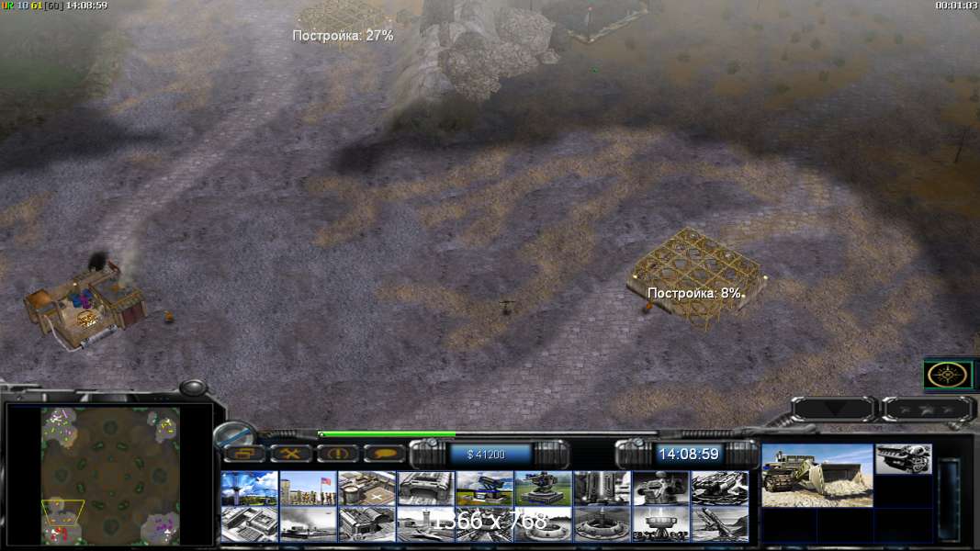Viewport: 980px width, 551px height.
Task: Click the Постройка: 27% construction label
Action: tap(343, 36)
